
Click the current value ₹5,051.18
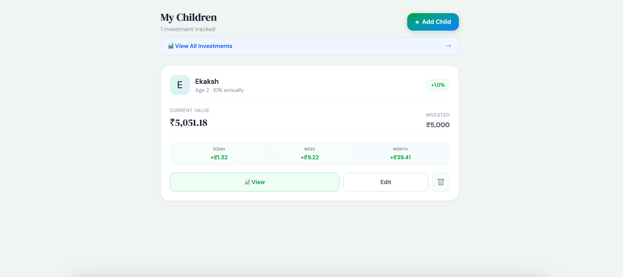coord(189,123)
